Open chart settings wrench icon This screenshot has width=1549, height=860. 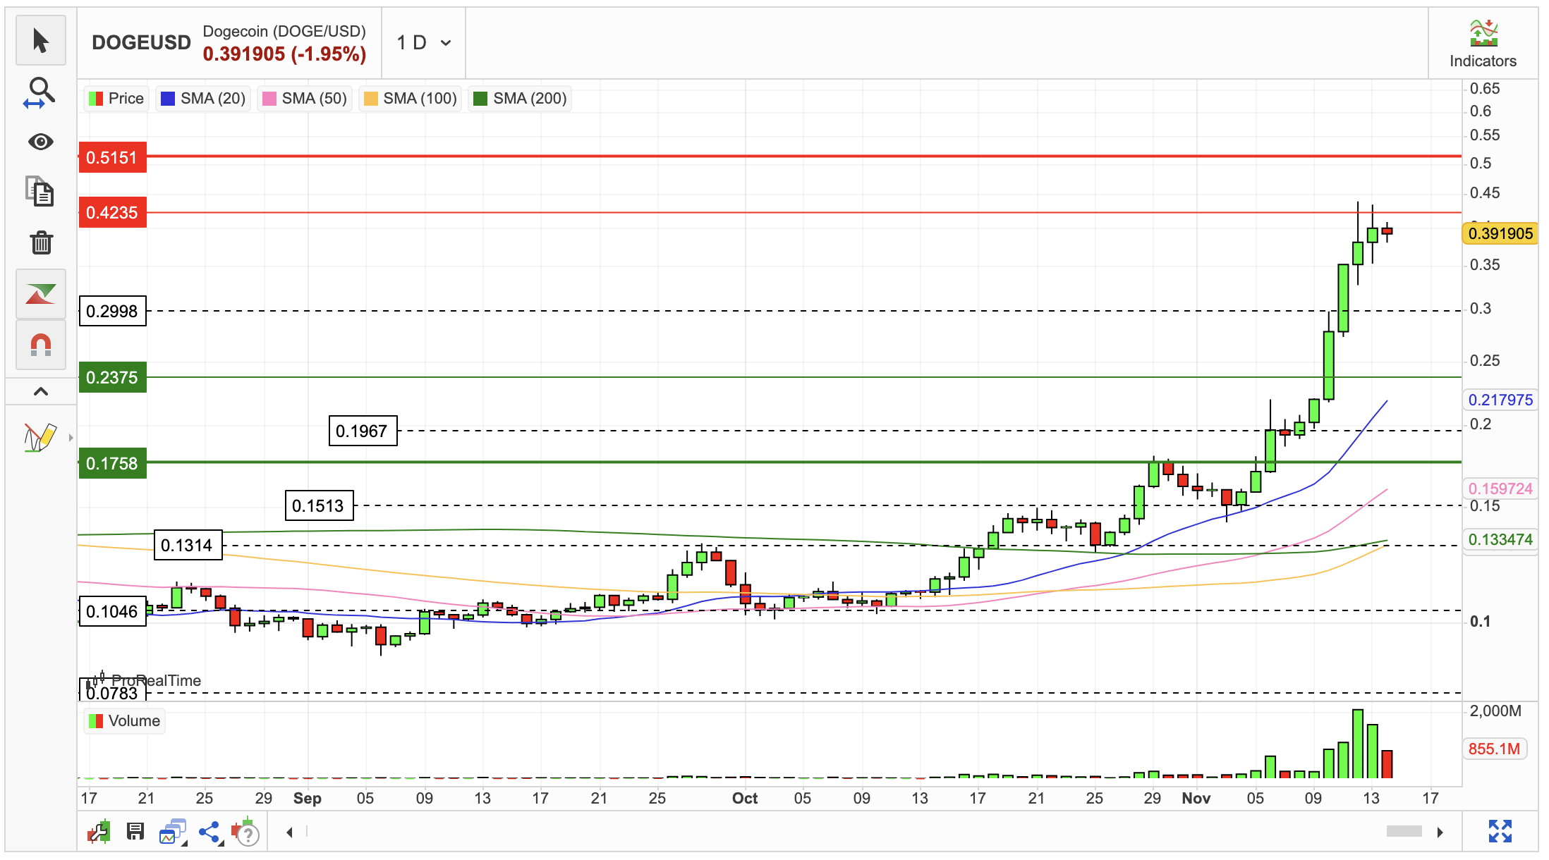(x=99, y=832)
